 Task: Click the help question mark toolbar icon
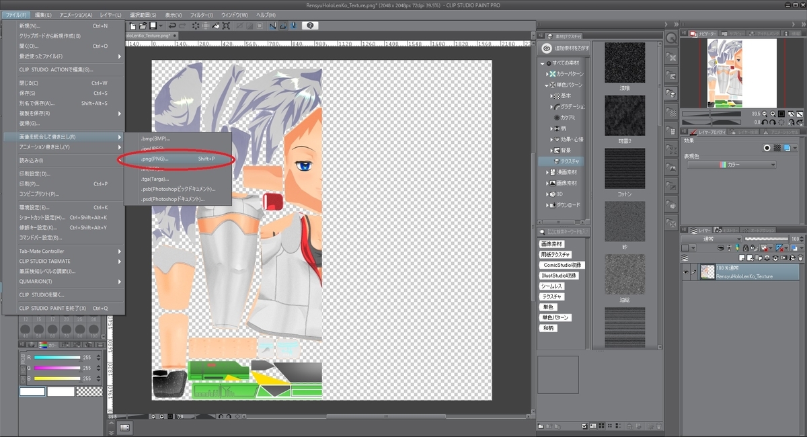tap(310, 26)
